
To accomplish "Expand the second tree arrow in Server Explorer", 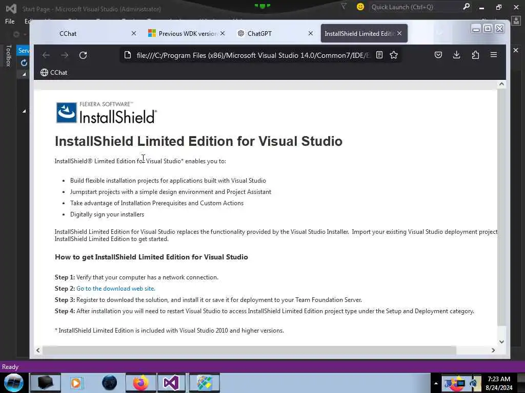I will pos(24,111).
